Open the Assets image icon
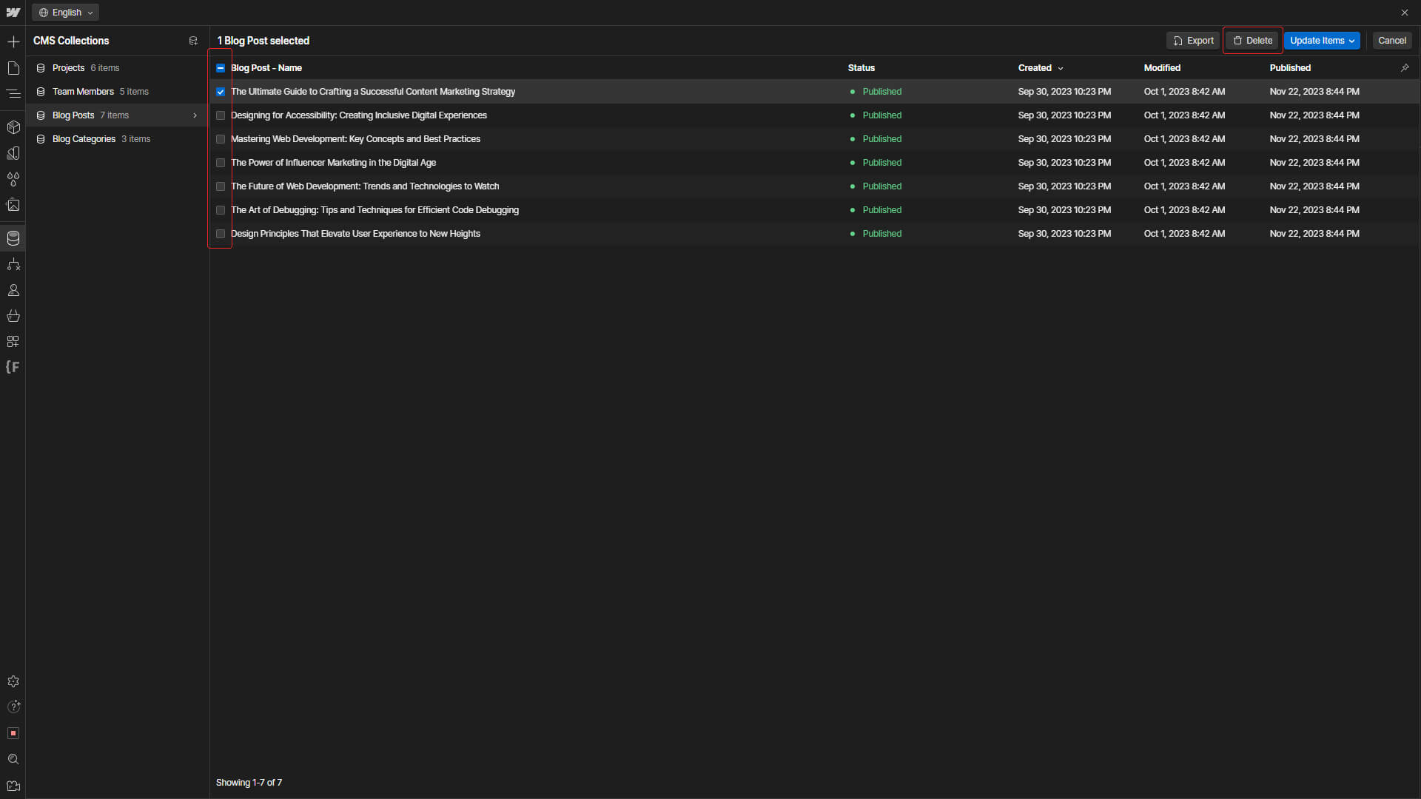Image resolution: width=1421 pixels, height=799 pixels. (x=13, y=205)
